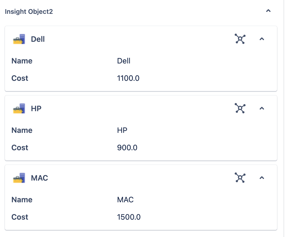Open object graph for HP
This screenshot has height=237, width=289.
click(x=240, y=108)
